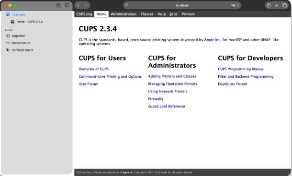Open the Firewalls link
292x176 pixels.
coord(156,99)
